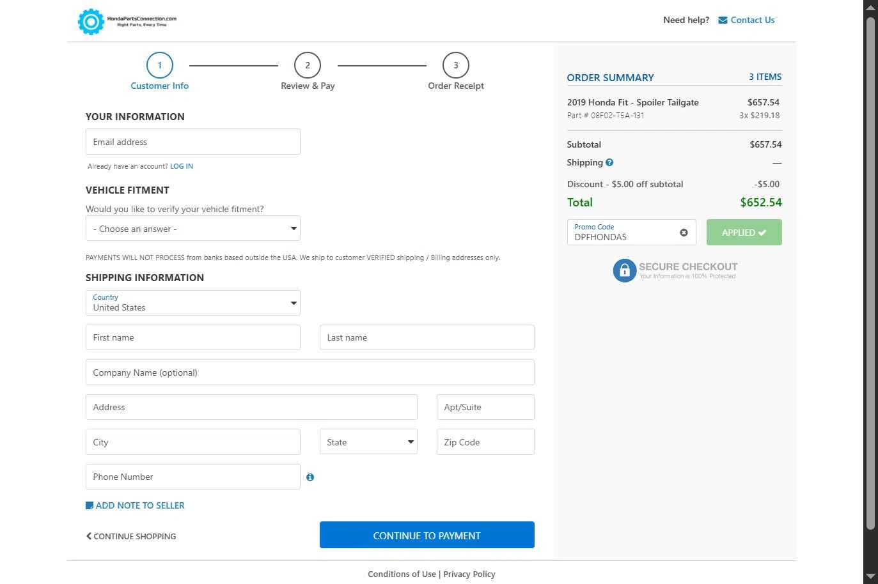Screen dimensions: 878x584
Task: Click the page scrollbar thumb
Action: pos(870,273)
